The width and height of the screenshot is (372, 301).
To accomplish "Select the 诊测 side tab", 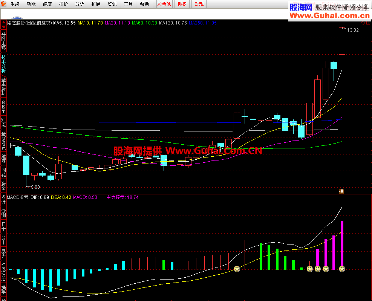I will pos(3,213).
